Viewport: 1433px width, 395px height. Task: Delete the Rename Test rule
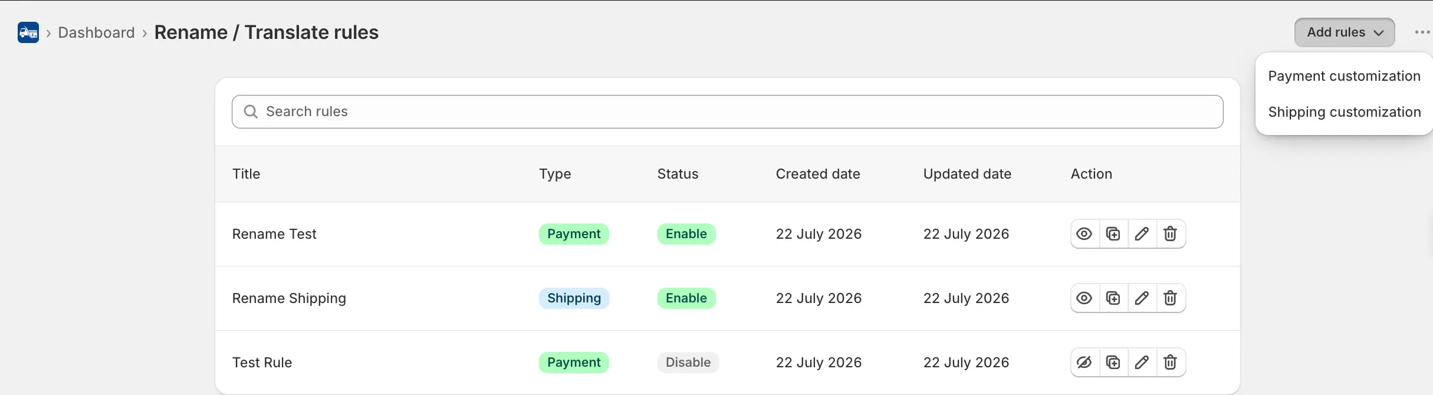tap(1171, 234)
